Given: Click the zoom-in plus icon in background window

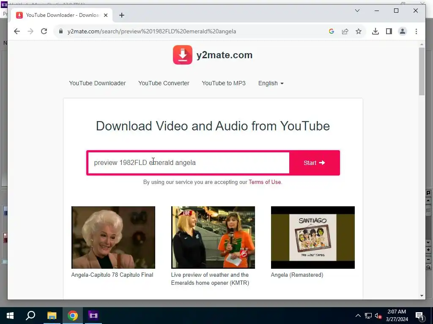Looking at the screenshot, I should tap(428, 250).
